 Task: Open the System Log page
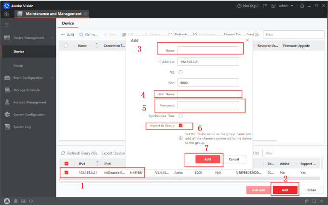[x=23, y=127]
